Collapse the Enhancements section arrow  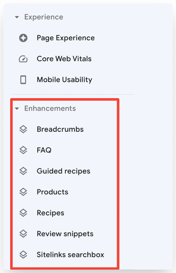point(17,108)
